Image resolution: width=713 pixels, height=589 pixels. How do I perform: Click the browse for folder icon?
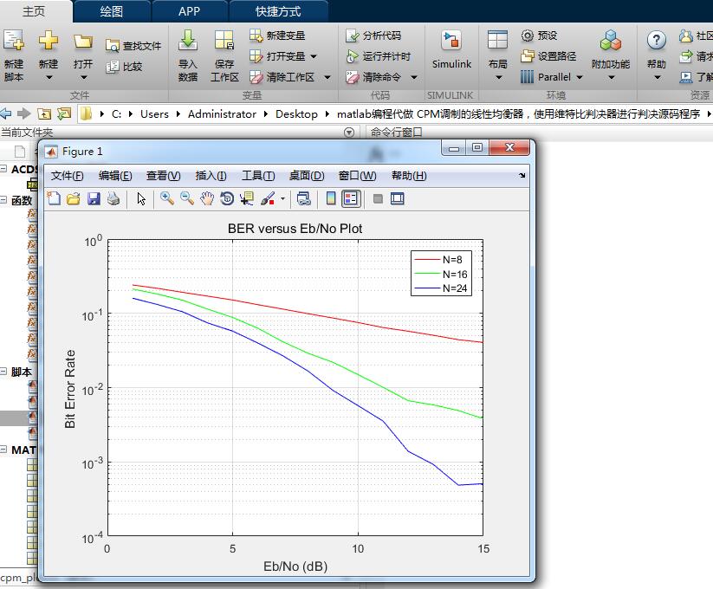point(64,113)
